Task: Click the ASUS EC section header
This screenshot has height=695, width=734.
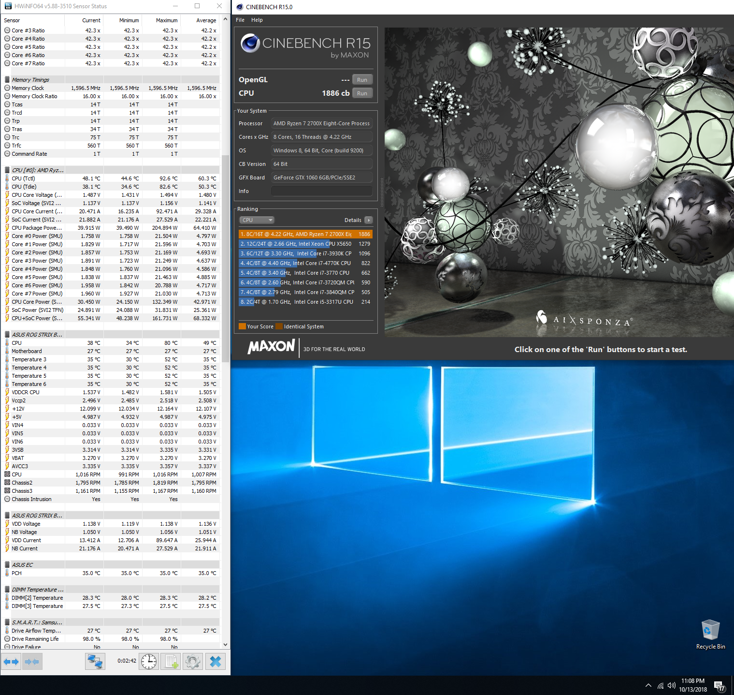Action: pyautogui.click(x=111, y=565)
